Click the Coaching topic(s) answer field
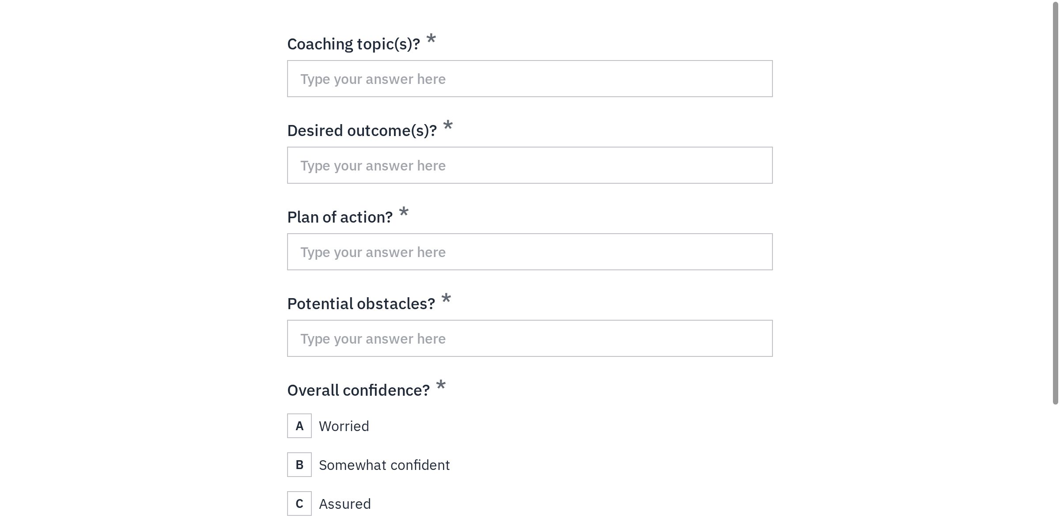 [x=530, y=78]
